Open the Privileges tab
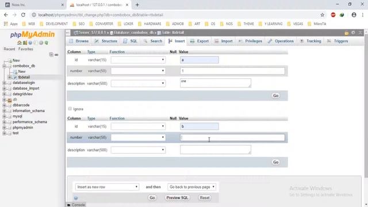Viewport: 368px width, 207px height. [250, 41]
